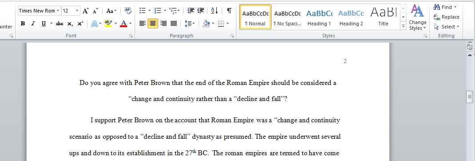Apply Strikethrough formatting
475x161 pixels.
point(60,23)
